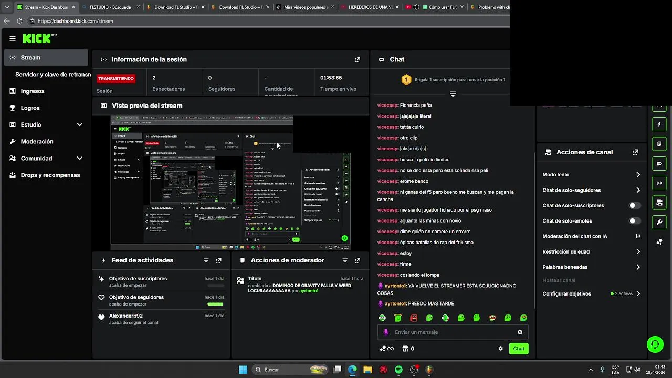Open Palabras baneadas options chevron
The image size is (672, 378).
[638, 267]
